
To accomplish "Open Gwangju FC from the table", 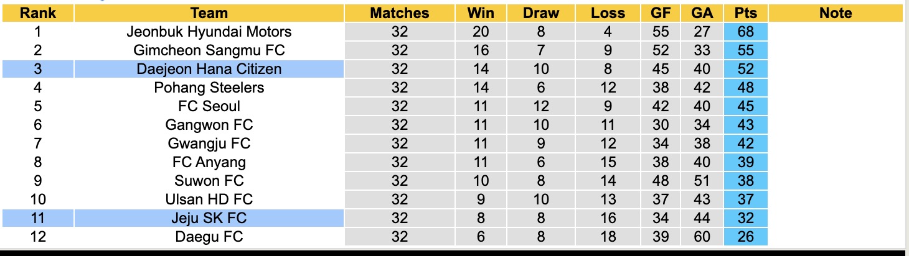I will [209, 143].
